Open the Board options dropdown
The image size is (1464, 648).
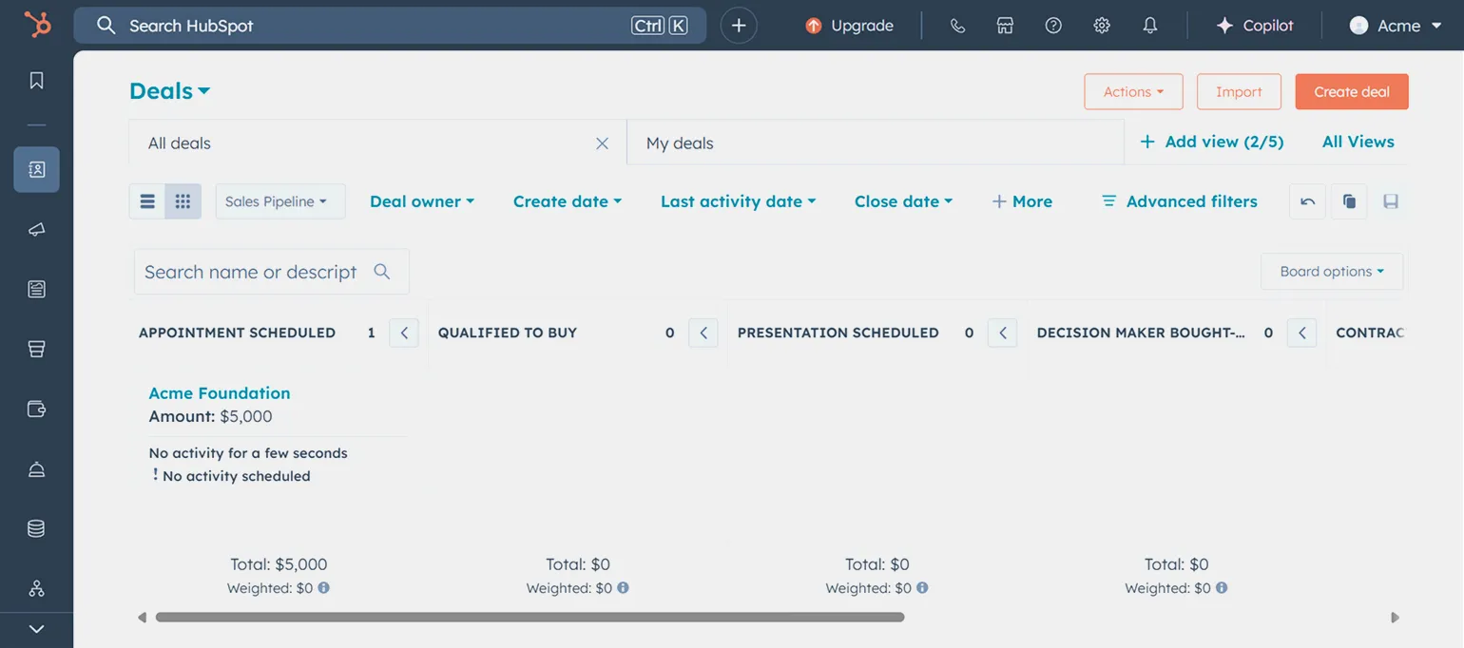click(x=1331, y=272)
